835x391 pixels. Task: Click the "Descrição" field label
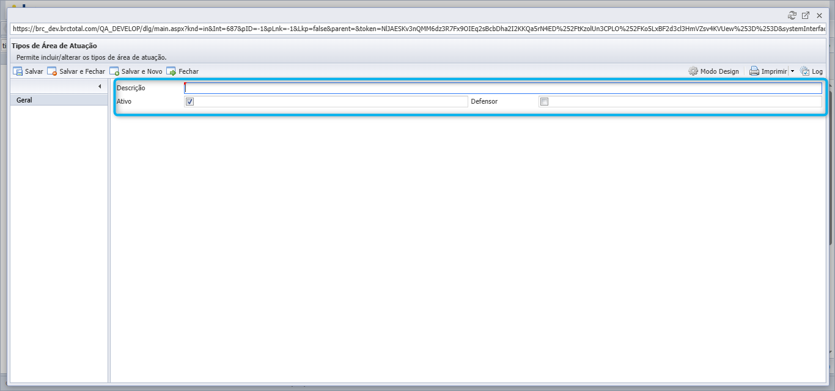point(131,88)
